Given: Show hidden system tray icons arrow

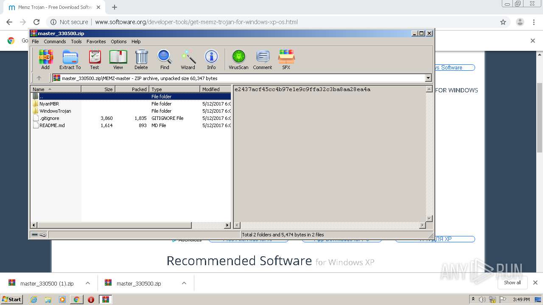Looking at the screenshot, I should [x=473, y=299].
